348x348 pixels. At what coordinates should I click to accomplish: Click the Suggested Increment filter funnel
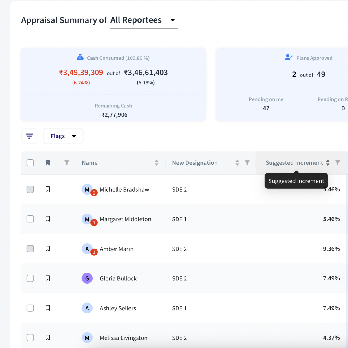338,163
